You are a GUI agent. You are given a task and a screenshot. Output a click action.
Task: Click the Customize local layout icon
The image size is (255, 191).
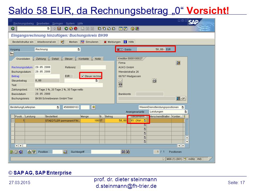click(137, 29)
